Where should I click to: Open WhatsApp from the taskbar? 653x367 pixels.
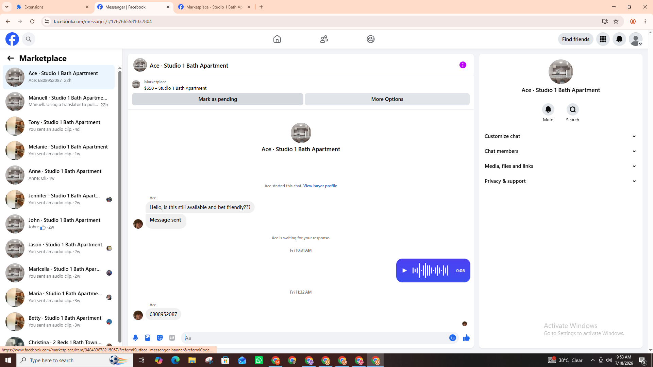coord(259,360)
